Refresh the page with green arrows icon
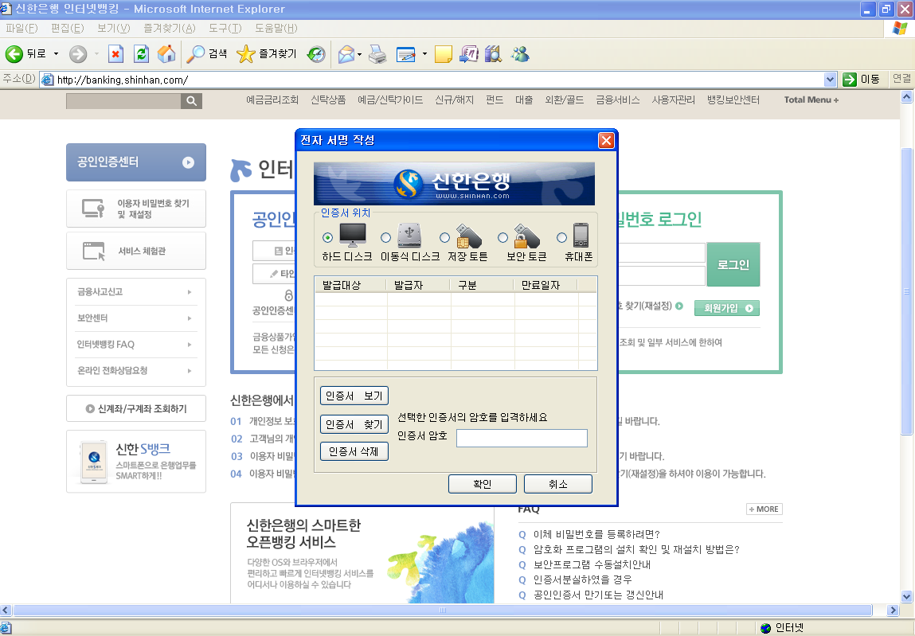This screenshot has height=636, width=915. pos(141,54)
